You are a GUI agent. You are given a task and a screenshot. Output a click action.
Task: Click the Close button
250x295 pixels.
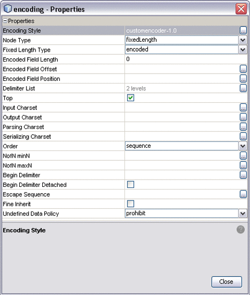point(227,281)
